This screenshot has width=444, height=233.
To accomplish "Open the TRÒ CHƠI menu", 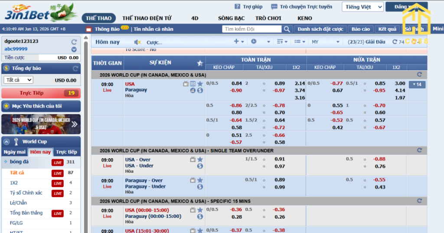I will (268, 18).
